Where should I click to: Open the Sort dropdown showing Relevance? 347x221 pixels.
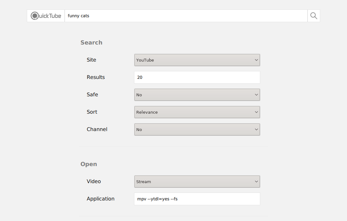[197, 112]
